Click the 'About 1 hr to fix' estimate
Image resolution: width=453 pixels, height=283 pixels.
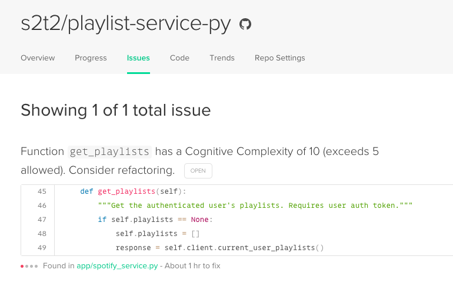[192, 266]
